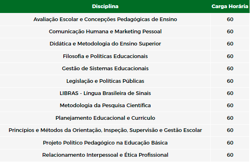250x162 pixels.
Task: Click LIBRAS - Língua Brasileira de Sinais
Action: coord(105,93)
